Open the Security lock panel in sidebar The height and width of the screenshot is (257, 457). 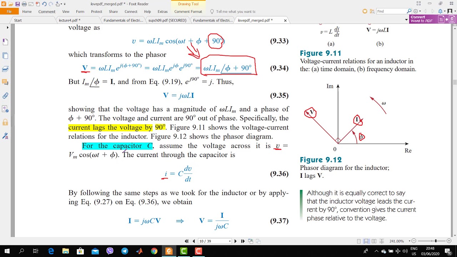pos(5,122)
